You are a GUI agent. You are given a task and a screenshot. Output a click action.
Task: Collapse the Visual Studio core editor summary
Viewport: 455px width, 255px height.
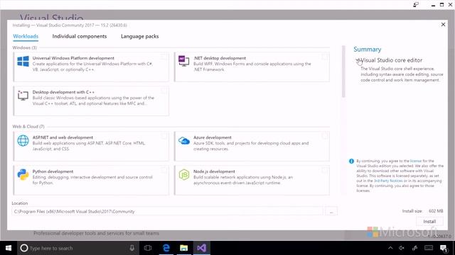358,60
